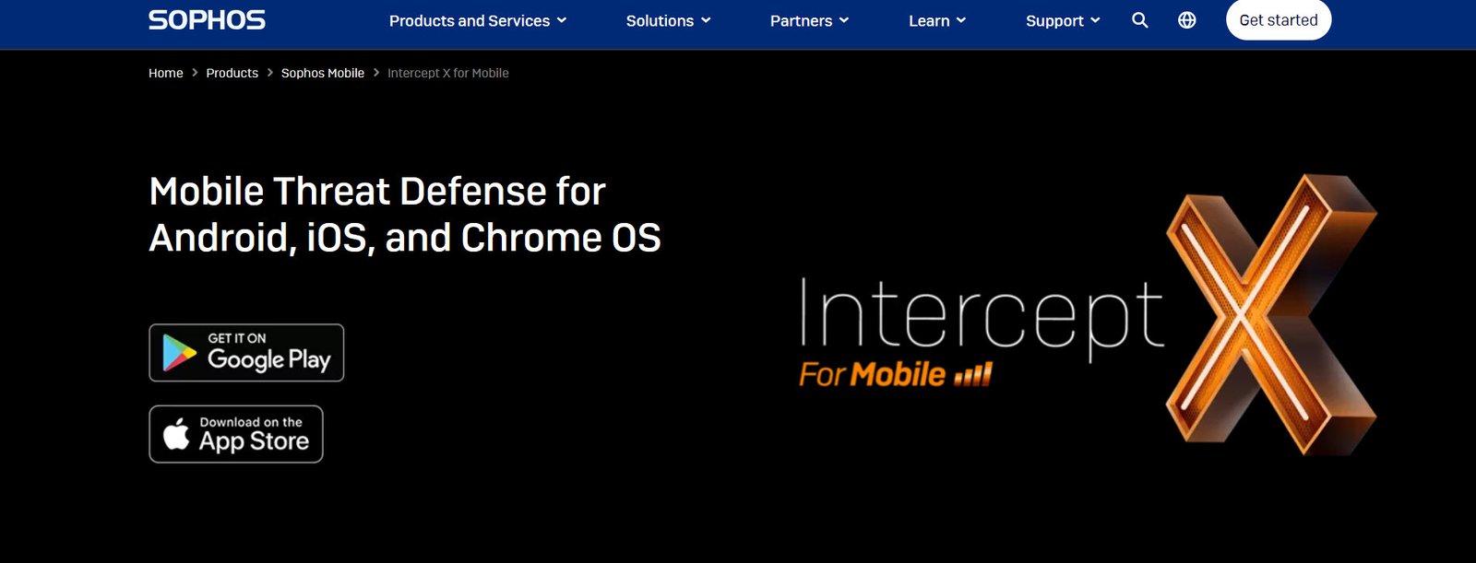Expand the Solutions chevron

pos(706,20)
